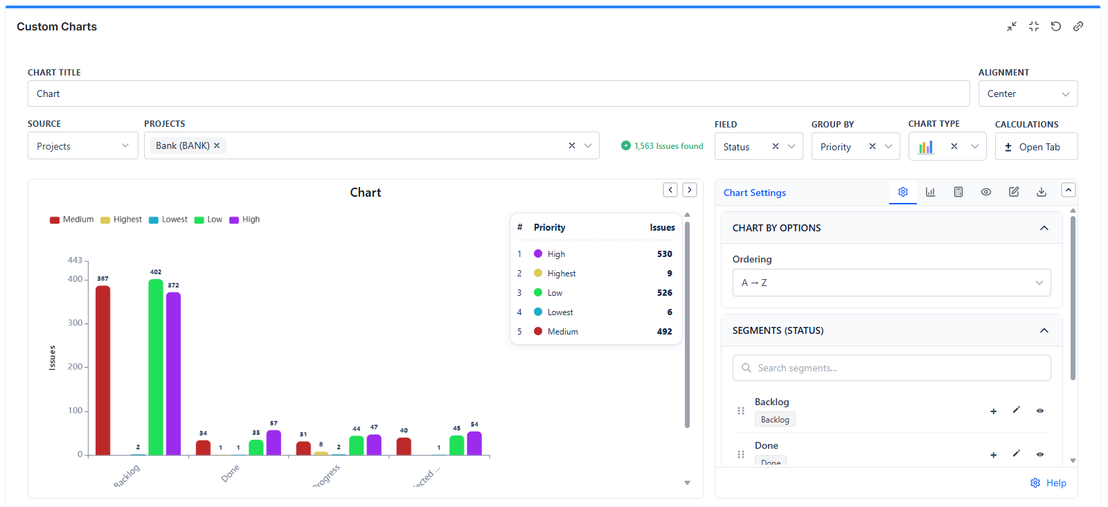
Task: Collapse Chart Settings panel with up chevron button
Action: 1069,190
